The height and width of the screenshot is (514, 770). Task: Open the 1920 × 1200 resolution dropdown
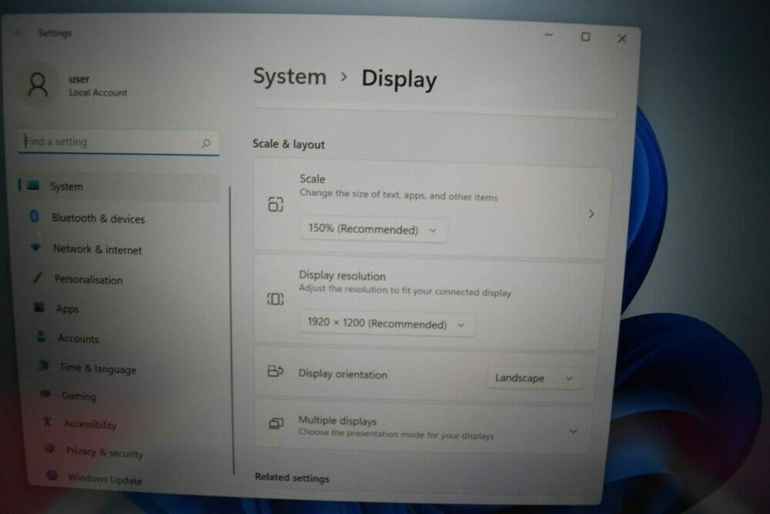pyautogui.click(x=387, y=324)
